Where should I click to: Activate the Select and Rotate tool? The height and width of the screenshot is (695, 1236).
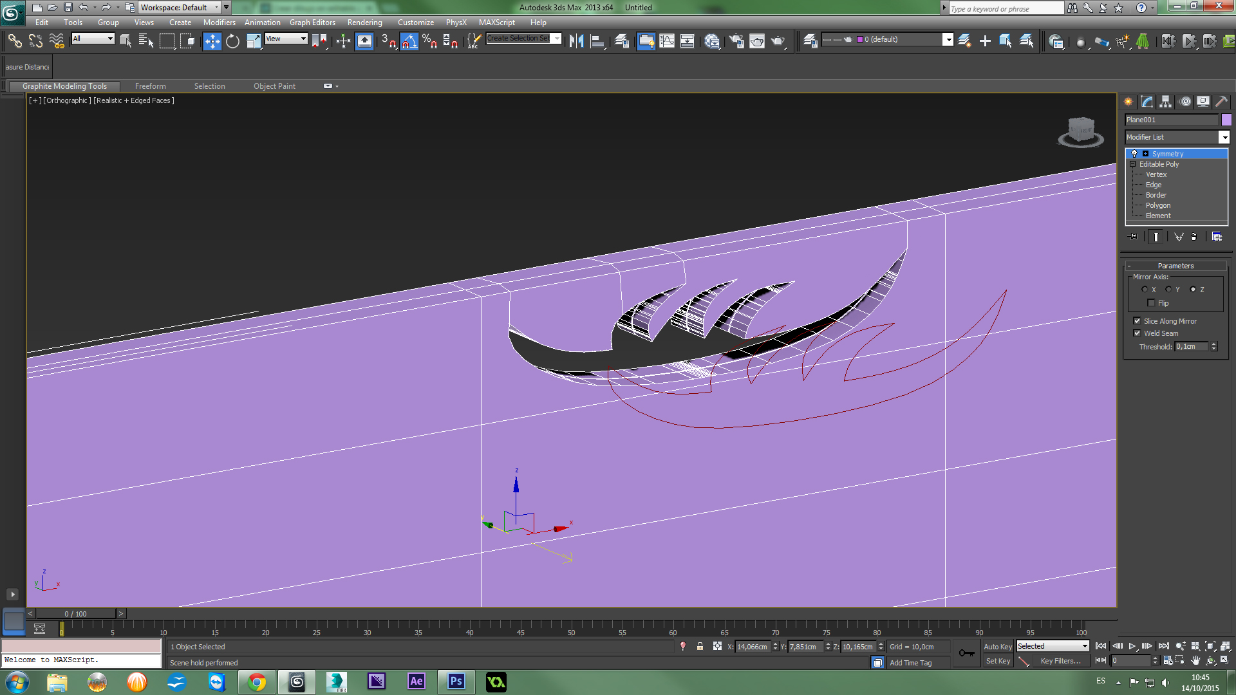click(x=232, y=41)
